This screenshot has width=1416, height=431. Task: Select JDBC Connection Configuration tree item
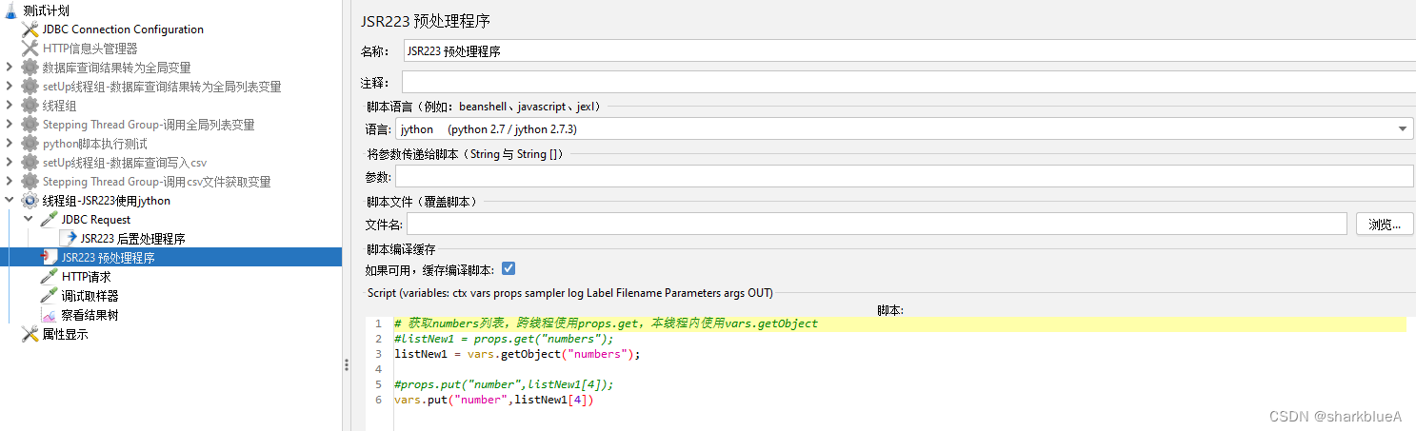123,29
